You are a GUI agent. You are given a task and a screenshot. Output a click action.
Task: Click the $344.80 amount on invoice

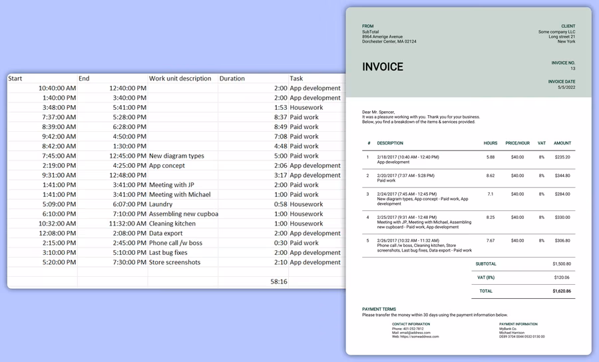tap(562, 176)
